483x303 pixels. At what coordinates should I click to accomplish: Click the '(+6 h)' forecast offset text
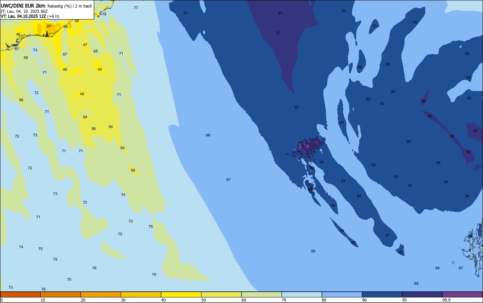(x=53, y=16)
